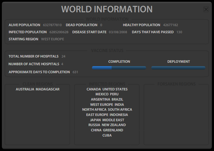Image resolution: width=214 pixels, height=151 pixels.
Task: Select Cuba in Infected Regions
Action: pyautogui.click(x=107, y=135)
